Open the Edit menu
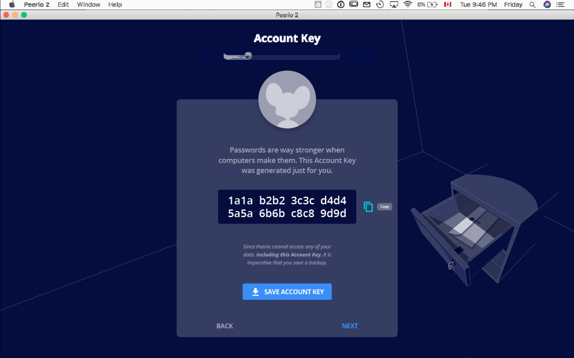The height and width of the screenshot is (358, 574). pyautogui.click(x=63, y=5)
